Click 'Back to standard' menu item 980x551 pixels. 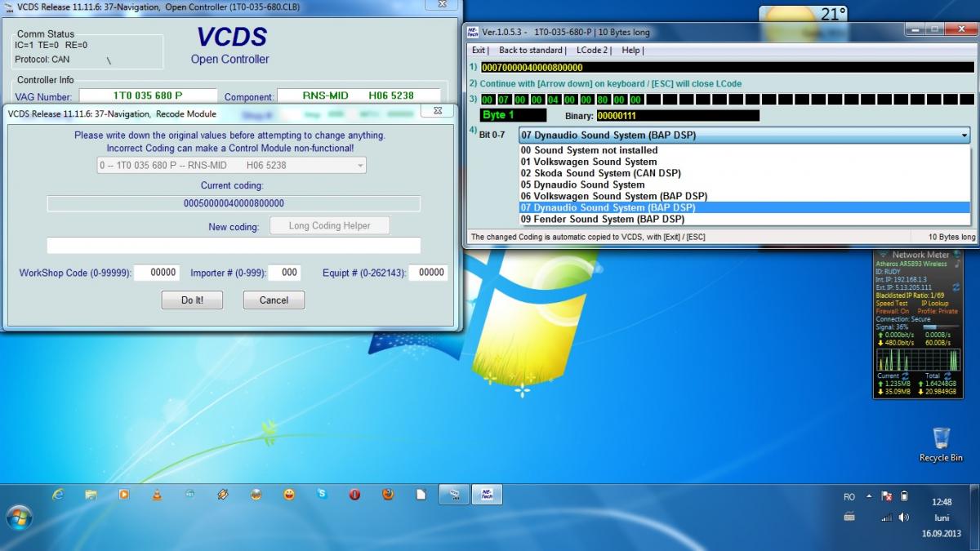click(x=531, y=50)
